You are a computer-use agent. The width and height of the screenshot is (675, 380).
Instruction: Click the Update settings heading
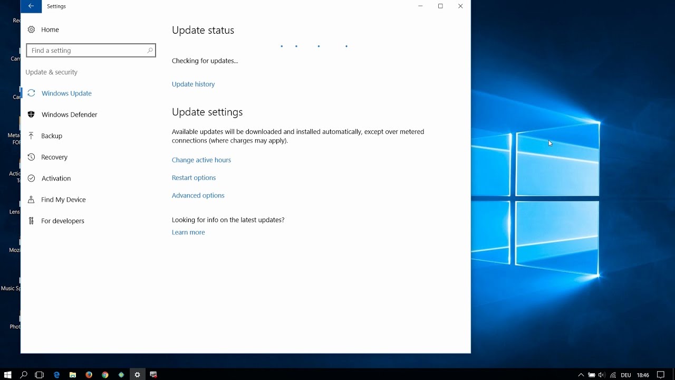pyautogui.click(x=207, y=112)
